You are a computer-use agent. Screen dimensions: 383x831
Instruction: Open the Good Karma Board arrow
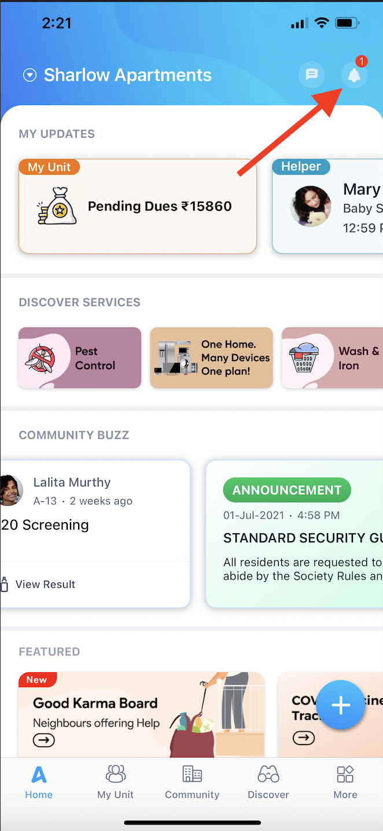[44, 740]
